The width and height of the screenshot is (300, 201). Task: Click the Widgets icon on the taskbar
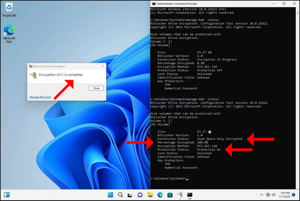(x=7, y=195)
